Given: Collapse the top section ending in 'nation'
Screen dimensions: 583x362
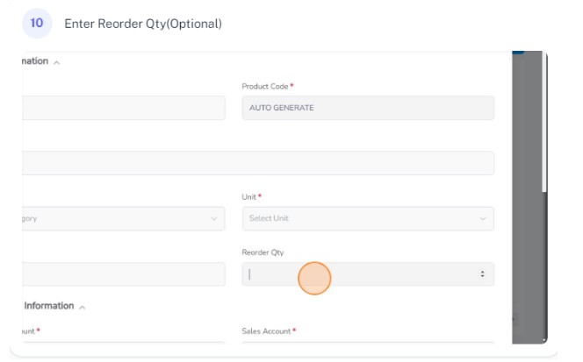Looking at the screenshot, I should pyautogui.click(x=56, y=62).
